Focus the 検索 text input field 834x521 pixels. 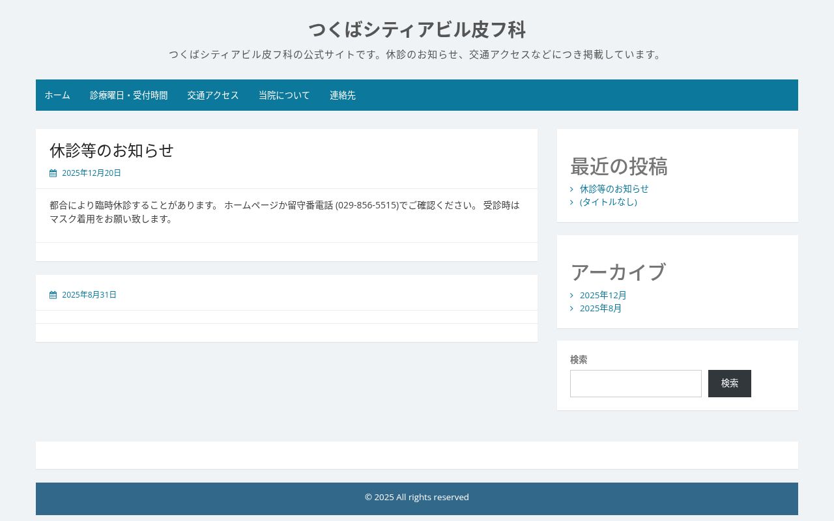[x=636, y=384]
